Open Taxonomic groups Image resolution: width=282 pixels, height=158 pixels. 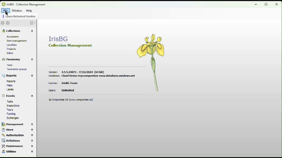click(16, 69)
